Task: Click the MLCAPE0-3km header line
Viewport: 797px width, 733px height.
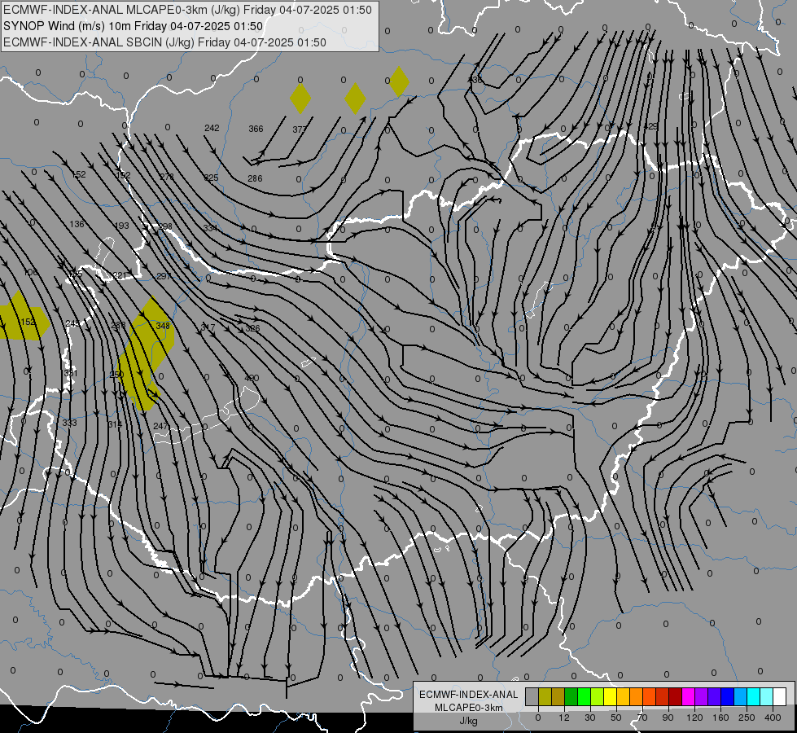Action: pyautogui.click(x=187, y=10)
